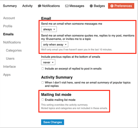Open the 'always' message email dropdown
The image size is (138, 128).
(49, 29)
